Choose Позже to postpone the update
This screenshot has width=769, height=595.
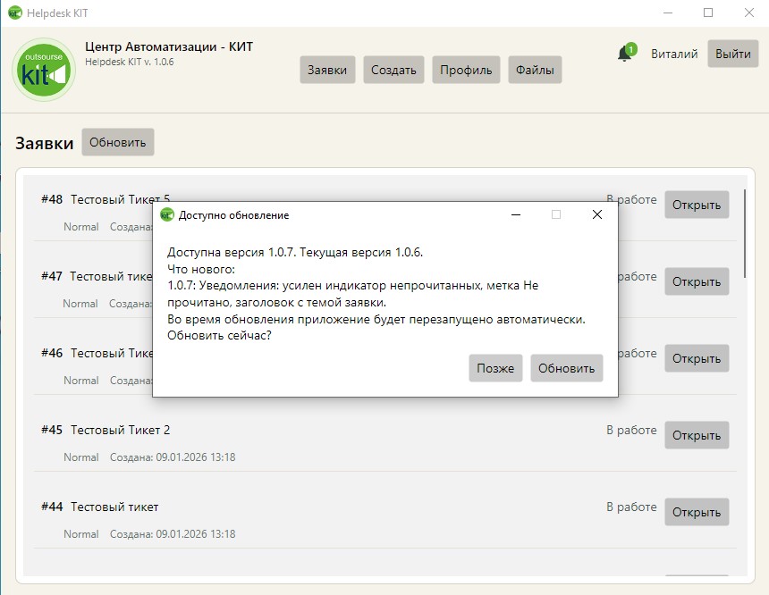[x=495, y=368]
